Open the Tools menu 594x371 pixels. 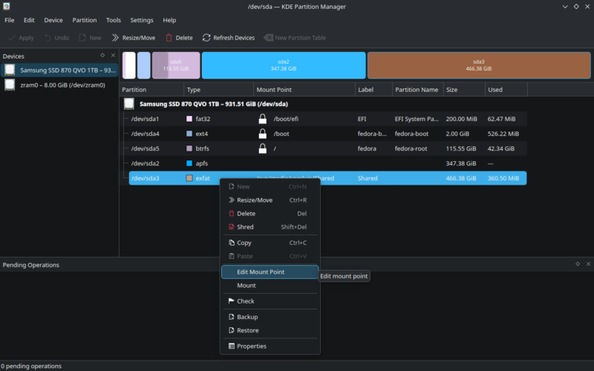(x=114, y=20)
